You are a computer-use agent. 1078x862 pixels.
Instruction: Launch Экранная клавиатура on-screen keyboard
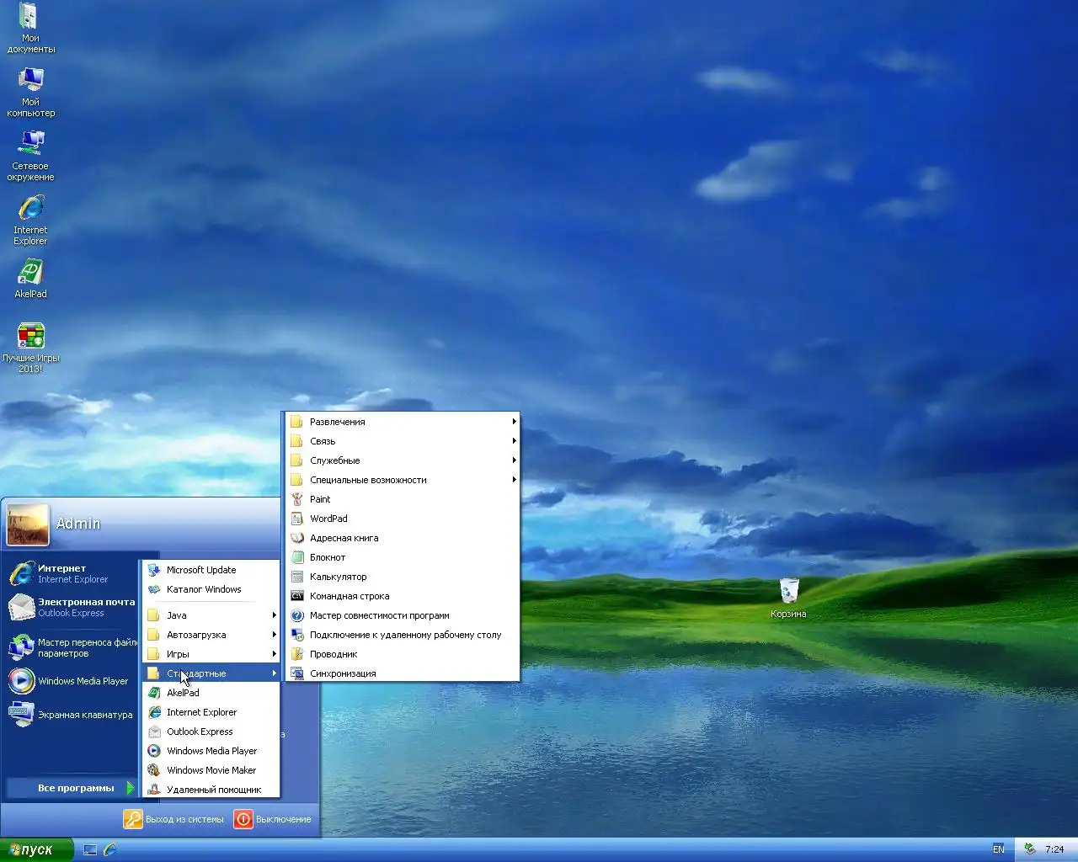[71, 715]
